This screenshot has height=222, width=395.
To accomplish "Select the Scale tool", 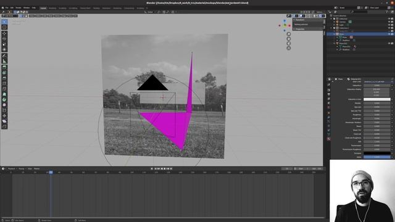I will click(x=4, y=44).
